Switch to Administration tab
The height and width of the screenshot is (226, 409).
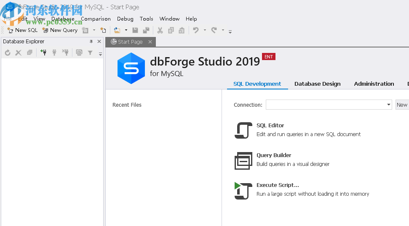(x=374, y=84)
